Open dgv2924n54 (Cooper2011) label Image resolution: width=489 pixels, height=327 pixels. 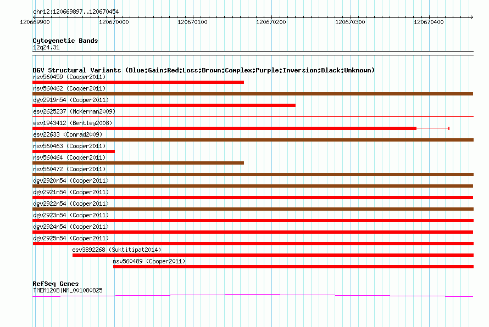pyautogui.click(x=71, y=227)
